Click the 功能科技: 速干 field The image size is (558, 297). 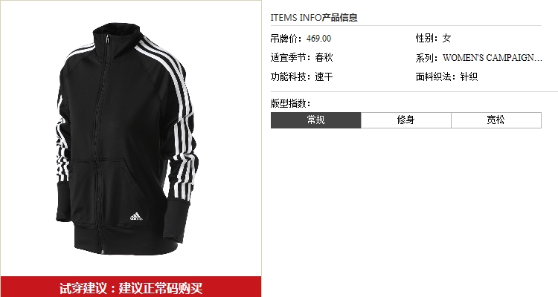pyautogui.click(x=301, y=76)
